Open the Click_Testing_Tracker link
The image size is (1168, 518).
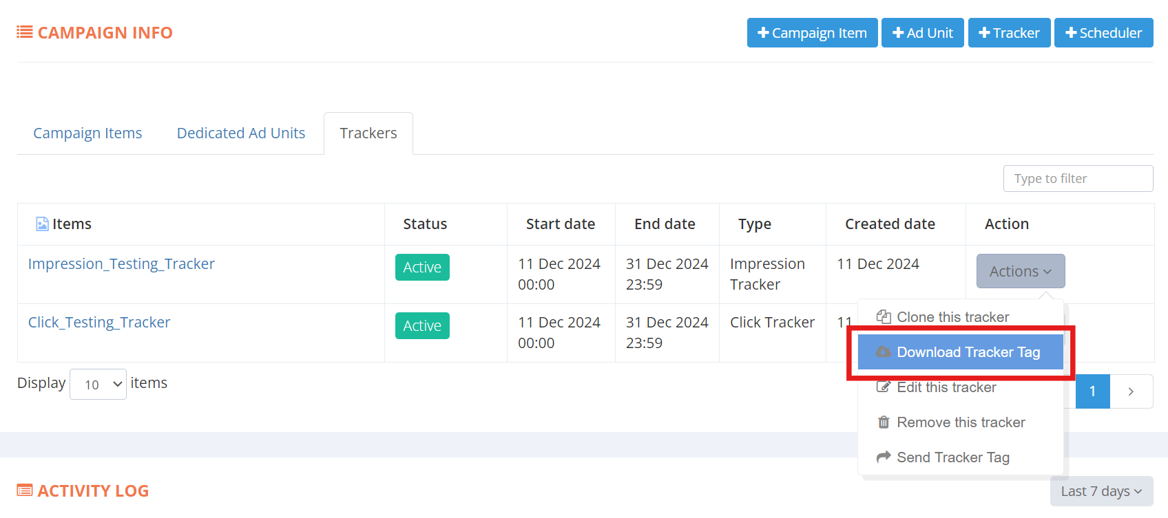pyautogui.click(x=99, y=323)
